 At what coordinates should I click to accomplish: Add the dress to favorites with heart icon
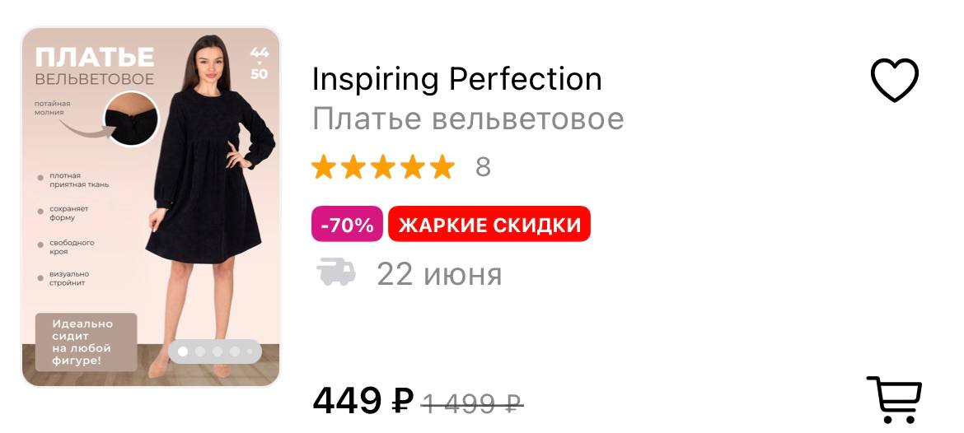click(x=894, y=80)
